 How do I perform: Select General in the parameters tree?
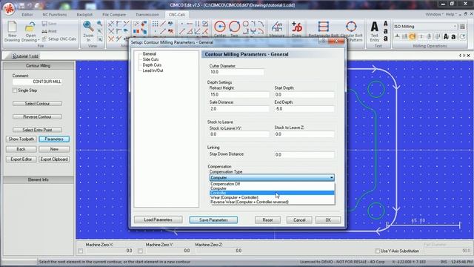[x=150, y=54]
